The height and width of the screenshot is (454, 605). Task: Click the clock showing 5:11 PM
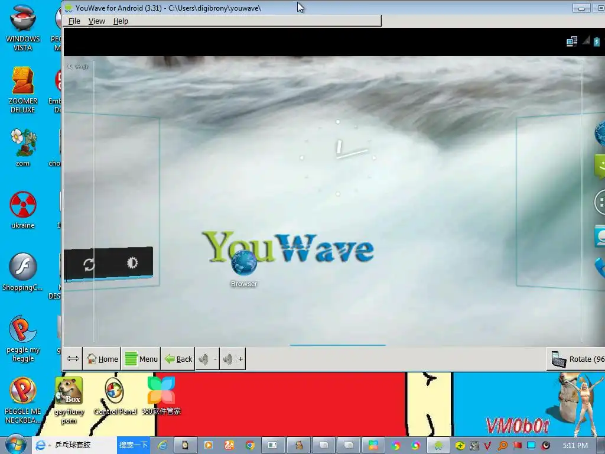[575, 446]
